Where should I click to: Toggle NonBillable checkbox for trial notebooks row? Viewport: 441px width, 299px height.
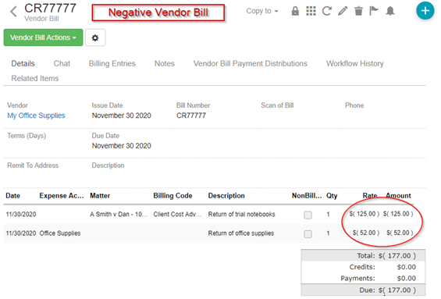pyautogui.click(x=308, y=215)
